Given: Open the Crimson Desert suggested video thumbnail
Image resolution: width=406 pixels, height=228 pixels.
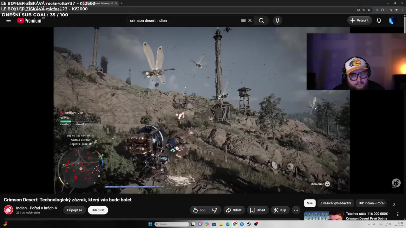Looking at the screenshot, I should 324,216.
